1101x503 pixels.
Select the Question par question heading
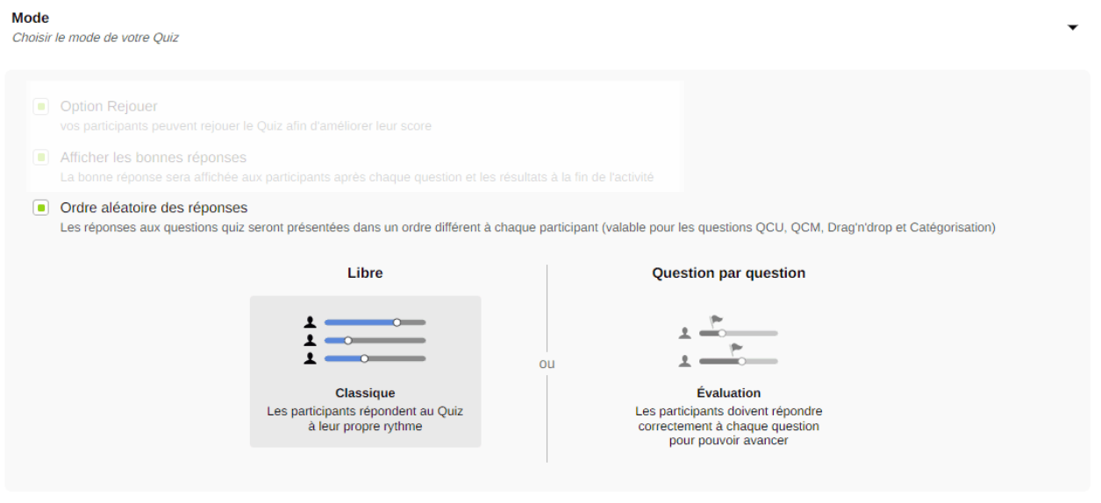pos(728,273)
